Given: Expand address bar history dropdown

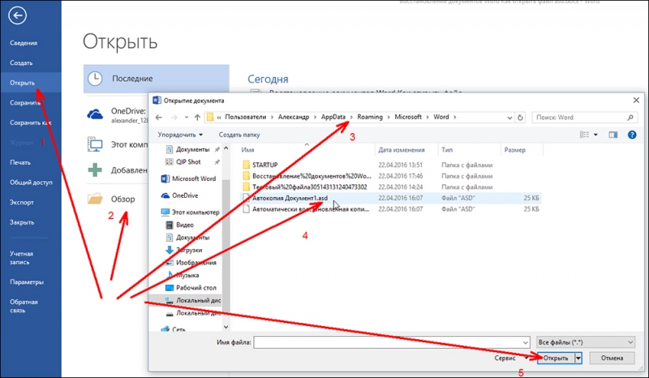Looking at the screenshot, I should [x=509, y=118].
